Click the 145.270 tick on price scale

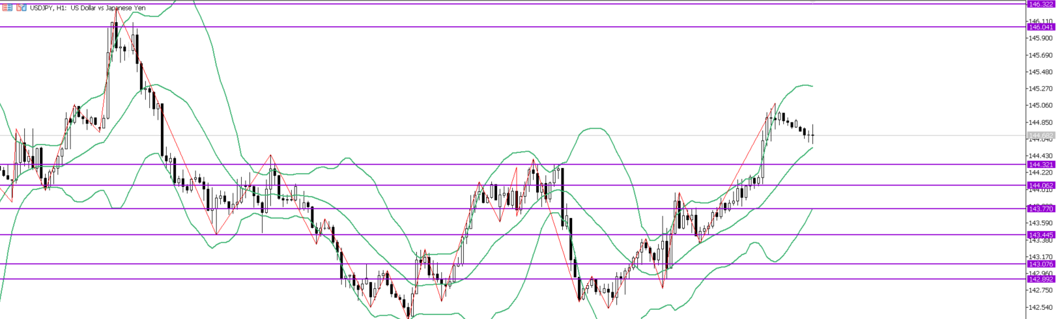tap(1040, 89)
